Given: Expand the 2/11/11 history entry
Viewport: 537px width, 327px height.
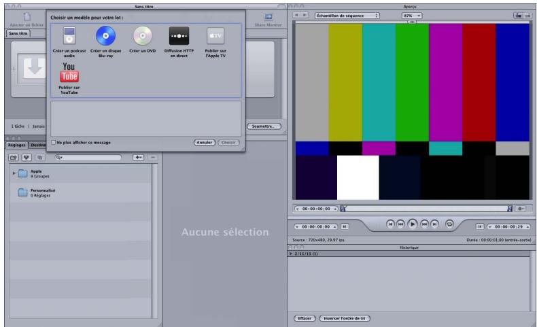Looking at the screenshot, I should [x=292, y=252].
